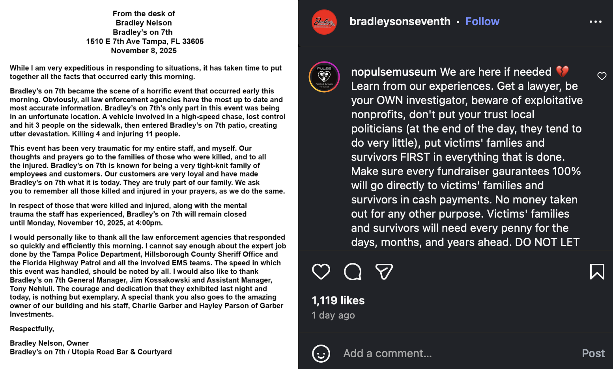Screen dimensions: 613x369
Task: Open the bradleysonseventh profile picture
Action: point(324,22)
